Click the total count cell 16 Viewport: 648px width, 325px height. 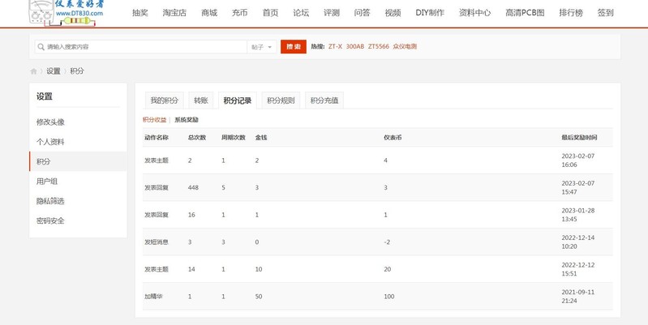(x=191, y=215)
